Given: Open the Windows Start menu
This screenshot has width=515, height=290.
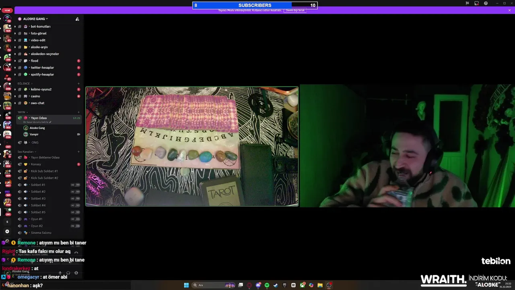Looking at the screenshot, I should click(x=186, y=285).
